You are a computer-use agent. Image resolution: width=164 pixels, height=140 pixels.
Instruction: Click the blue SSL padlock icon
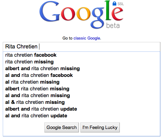point(114,4)
